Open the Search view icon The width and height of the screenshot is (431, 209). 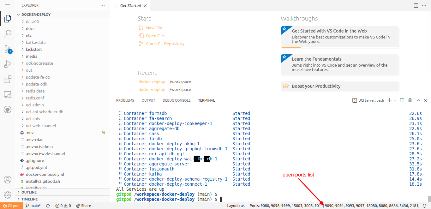pyautogui.click(x=8, y=33)
